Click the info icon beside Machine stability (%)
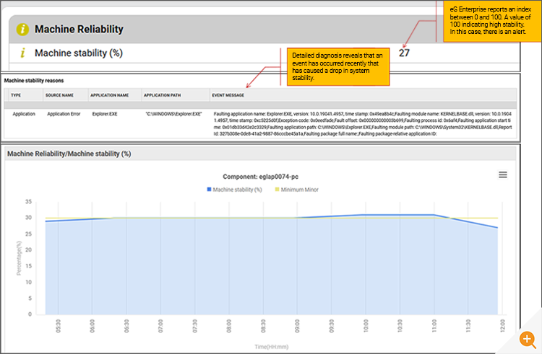 click(23, 53)
